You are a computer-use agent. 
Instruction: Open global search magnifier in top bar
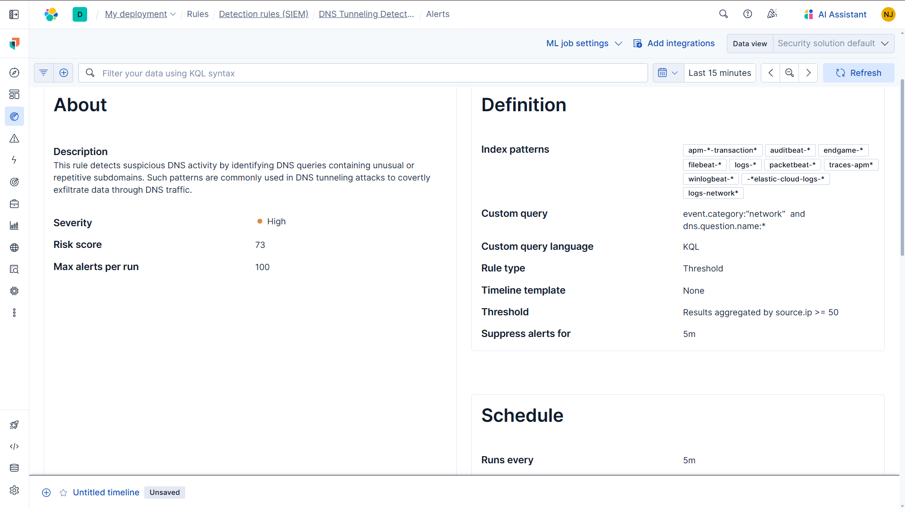pyautogui.click(x=724, y=14)
